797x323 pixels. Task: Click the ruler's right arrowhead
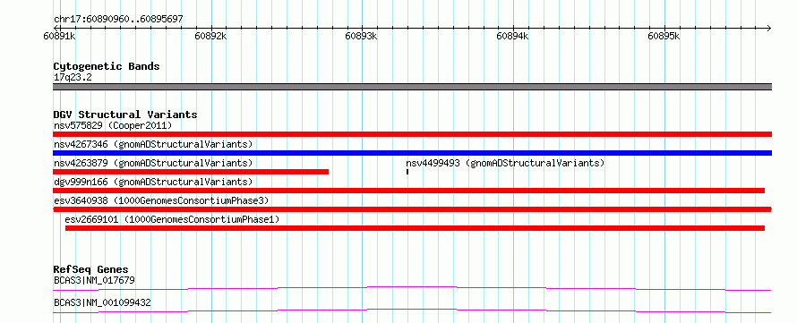click(x=769, y=28)
